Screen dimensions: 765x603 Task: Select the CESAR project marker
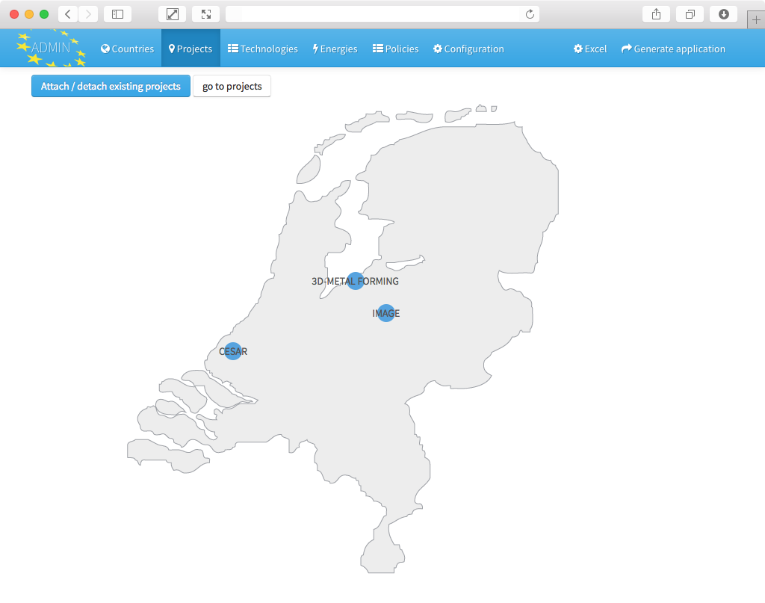(x=233, y=351)
